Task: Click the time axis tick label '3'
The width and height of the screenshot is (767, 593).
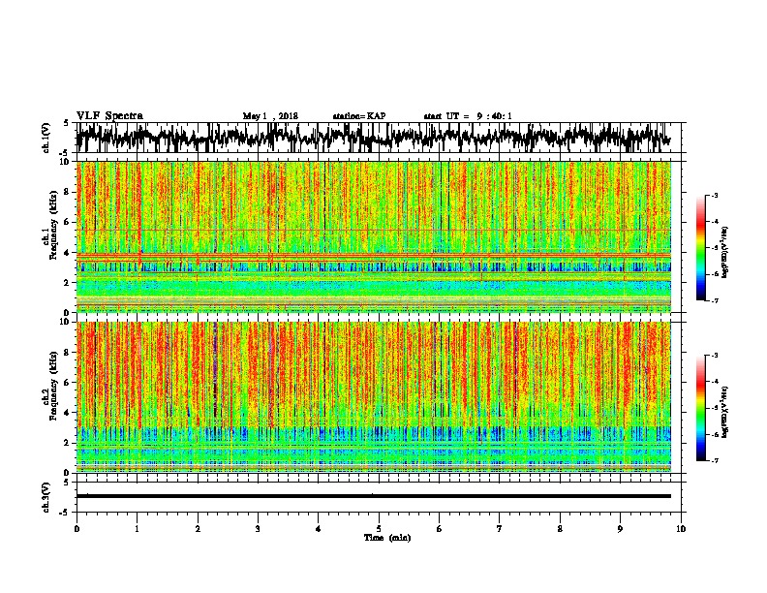Action: click(258, 529)
